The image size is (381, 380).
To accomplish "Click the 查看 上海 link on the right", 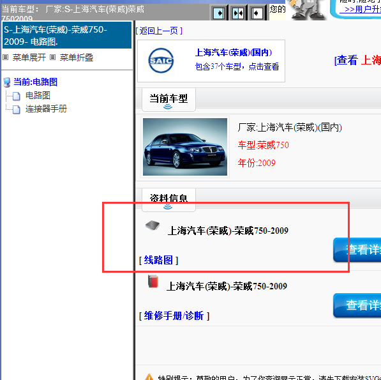I will pos(357,60).
